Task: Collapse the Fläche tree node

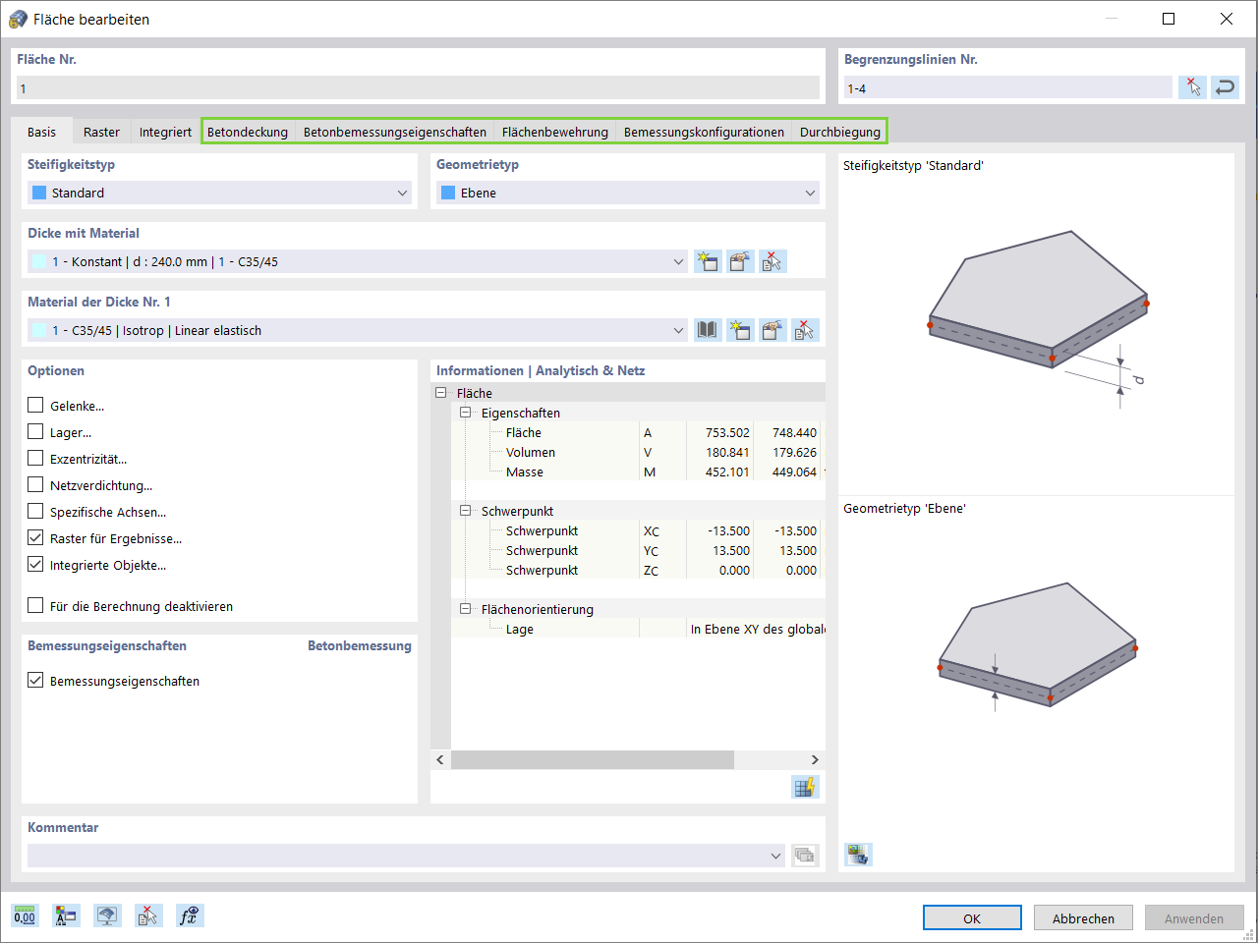Action: click(441, 393)
